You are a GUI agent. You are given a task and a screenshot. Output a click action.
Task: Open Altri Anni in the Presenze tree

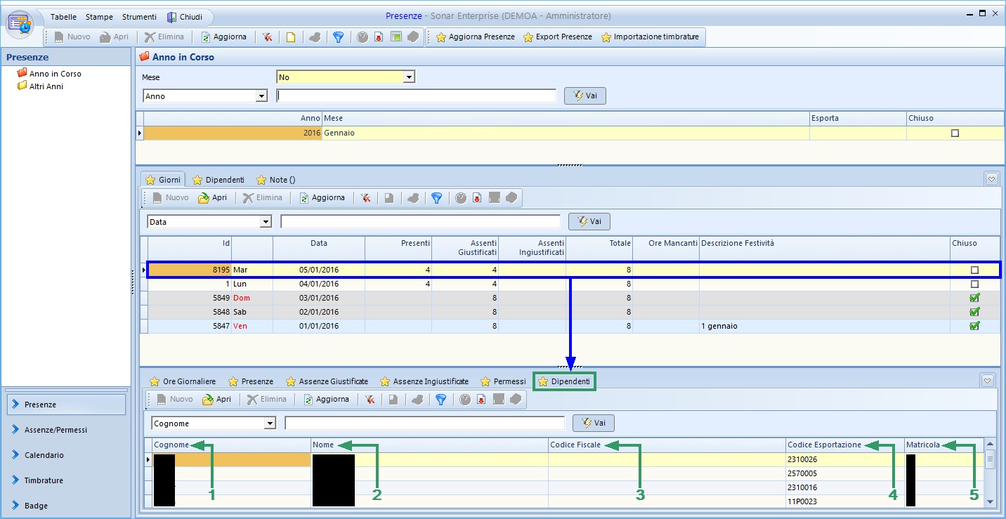pyautogui.click(x=46, y=86)
